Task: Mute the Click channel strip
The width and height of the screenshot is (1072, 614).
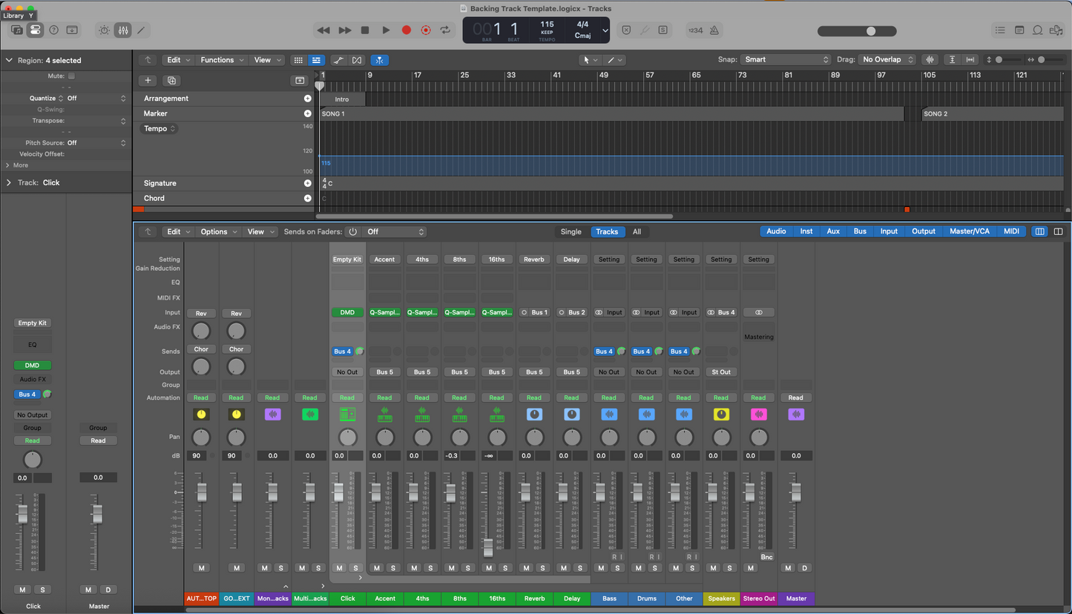Action: [x=339, y=567]
